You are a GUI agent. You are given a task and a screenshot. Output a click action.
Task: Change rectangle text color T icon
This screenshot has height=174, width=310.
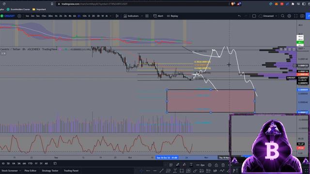191,165
